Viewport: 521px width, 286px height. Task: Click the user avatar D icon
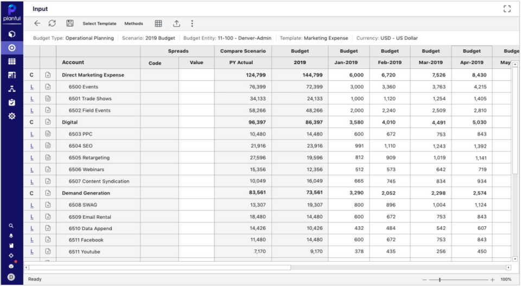click(11, 277)
